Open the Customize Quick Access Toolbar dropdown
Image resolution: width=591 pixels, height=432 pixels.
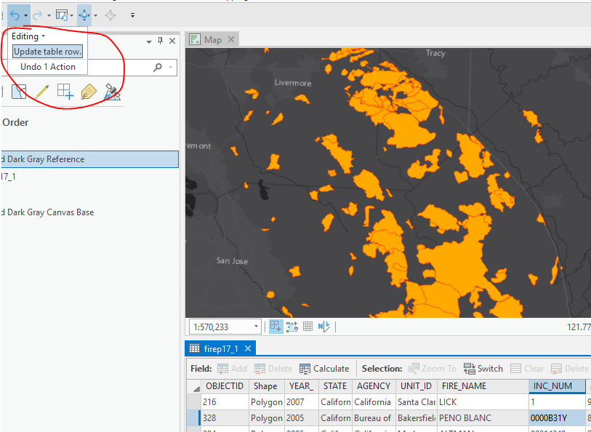pyautogui.click(x=132, y=15)
